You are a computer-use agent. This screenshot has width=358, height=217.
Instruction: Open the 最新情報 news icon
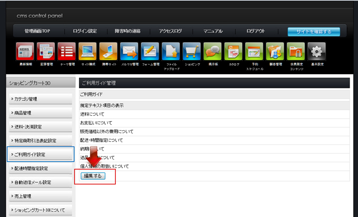[25, 52]
